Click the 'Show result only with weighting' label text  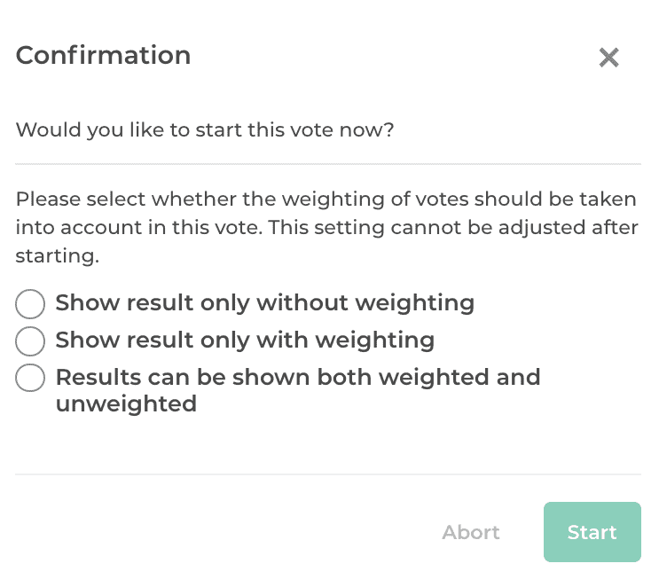[245, 340]
